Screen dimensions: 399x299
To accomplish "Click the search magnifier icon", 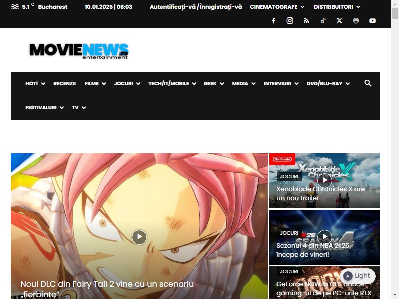I will [368, 83].
